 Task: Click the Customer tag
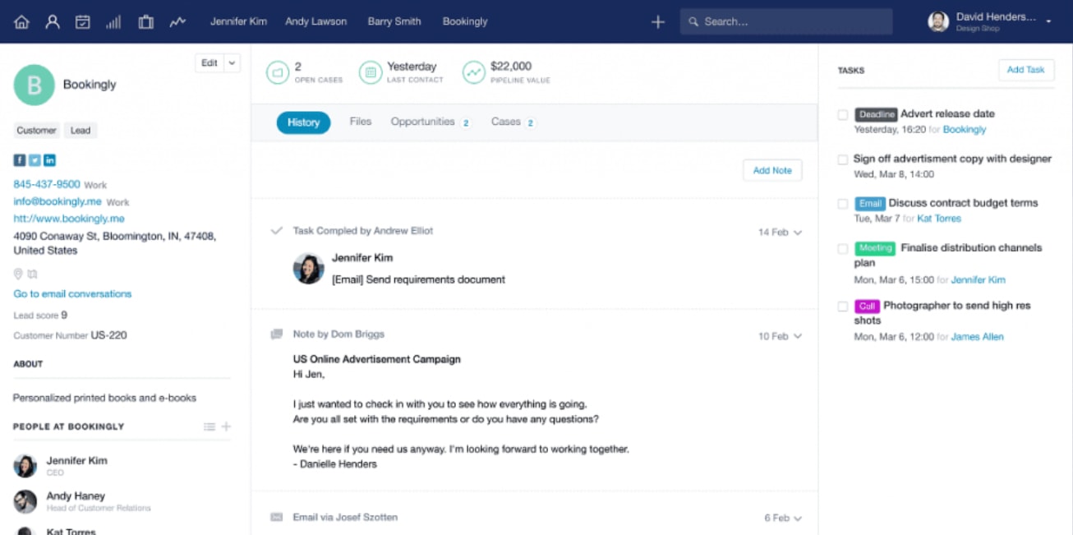click(37, 131)
